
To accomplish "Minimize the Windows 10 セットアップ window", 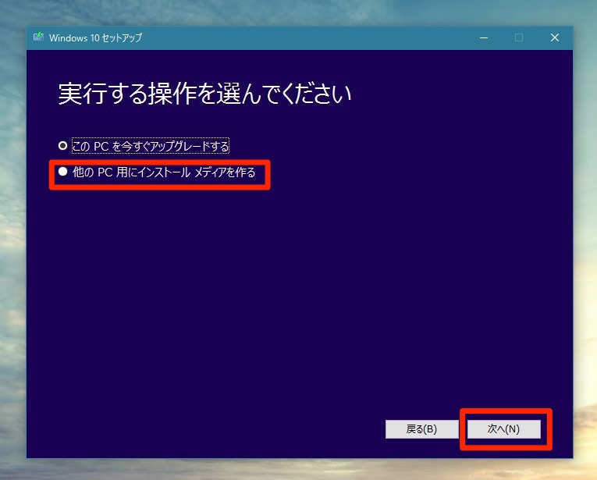I will tap(484, 37).
